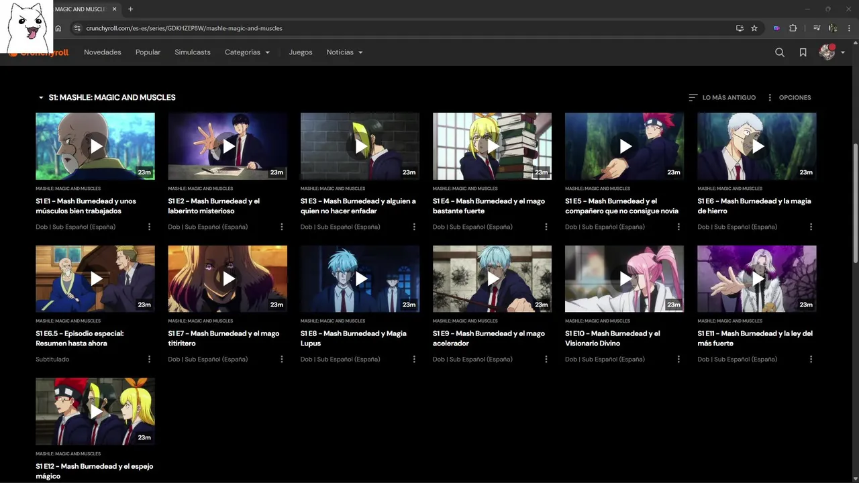Open options menu for episode S1 E1

point(149,227)
